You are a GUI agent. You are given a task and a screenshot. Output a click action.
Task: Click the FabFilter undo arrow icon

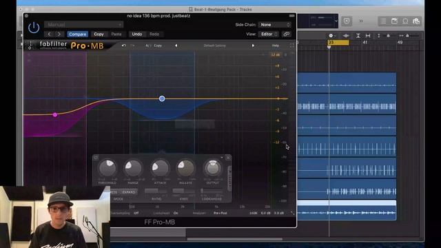(x=124, y=45)
